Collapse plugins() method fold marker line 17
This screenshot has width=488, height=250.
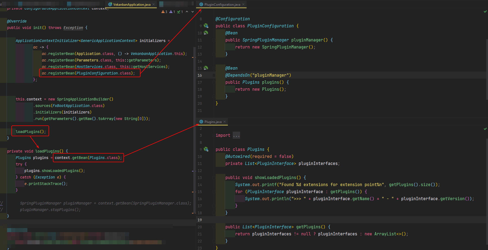tap(214, 82)
